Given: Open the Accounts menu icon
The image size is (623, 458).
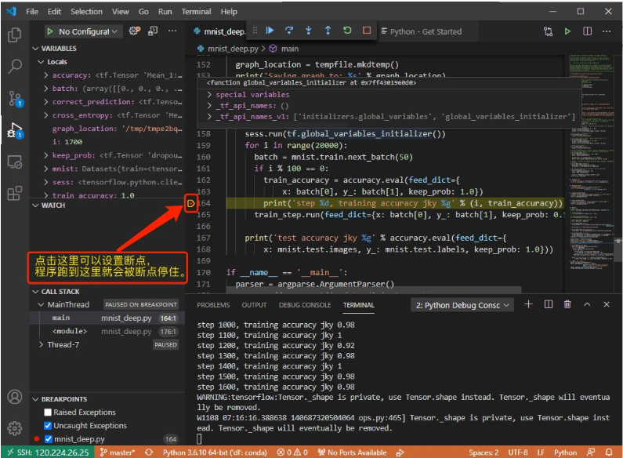Looking at the screenshot, I should [x=15, y=397].
